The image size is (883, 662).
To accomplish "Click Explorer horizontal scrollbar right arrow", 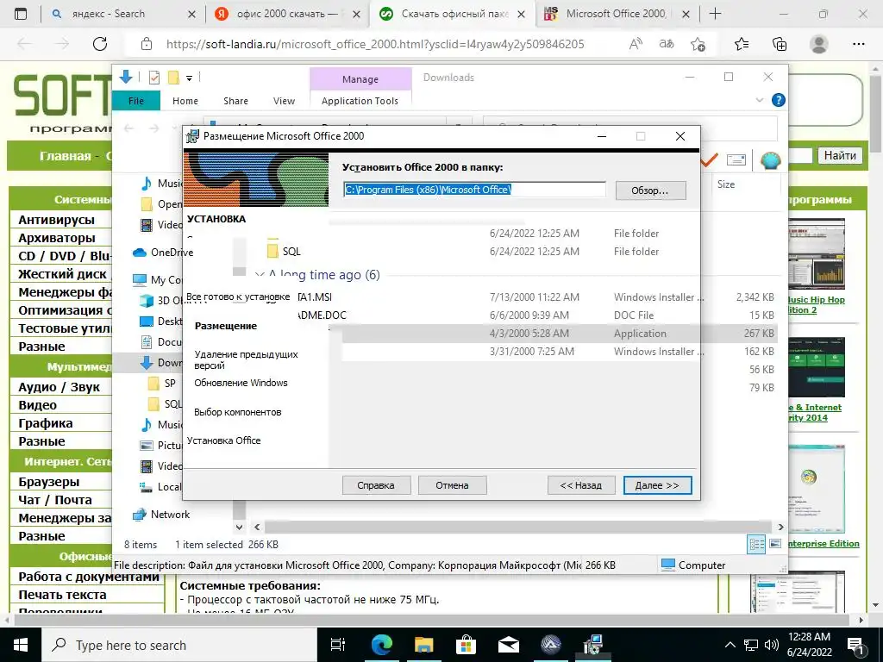I will 780,527.
